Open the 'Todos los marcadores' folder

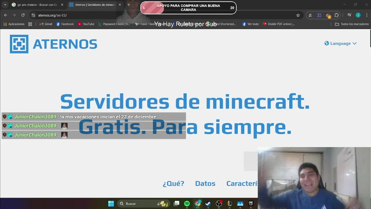click(x=352, y=24)
